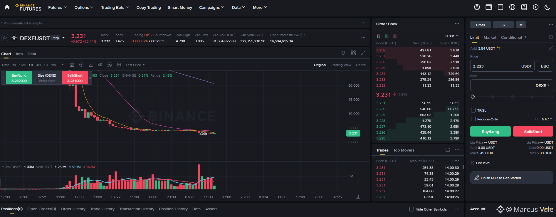Open the Trade History tab
The image size is (556, 217).
(x=102, y=209)
